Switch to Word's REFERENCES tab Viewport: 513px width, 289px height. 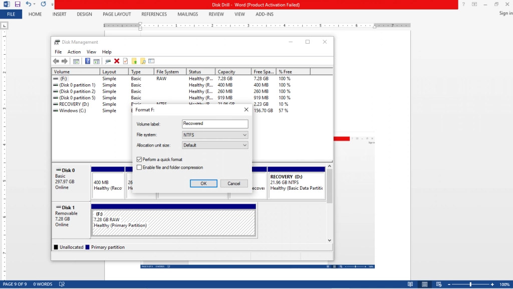[x=154, y=15]
